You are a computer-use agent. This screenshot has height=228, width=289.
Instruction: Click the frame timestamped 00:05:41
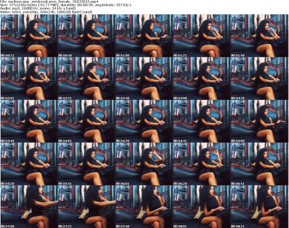pos(87,164)
